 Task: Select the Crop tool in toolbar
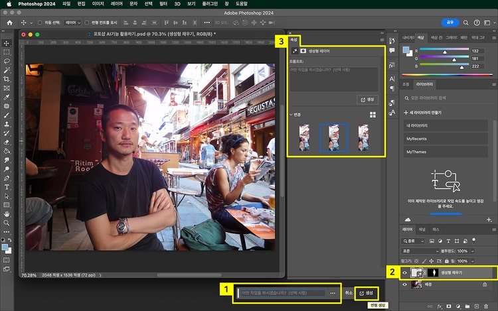[x=7, y=79]
